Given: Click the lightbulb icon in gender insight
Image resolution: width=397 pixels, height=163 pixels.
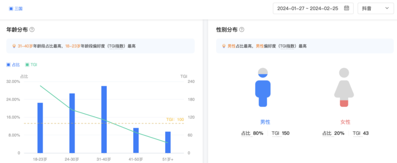Looking at the screenshot, I should [x=223, y=46].
